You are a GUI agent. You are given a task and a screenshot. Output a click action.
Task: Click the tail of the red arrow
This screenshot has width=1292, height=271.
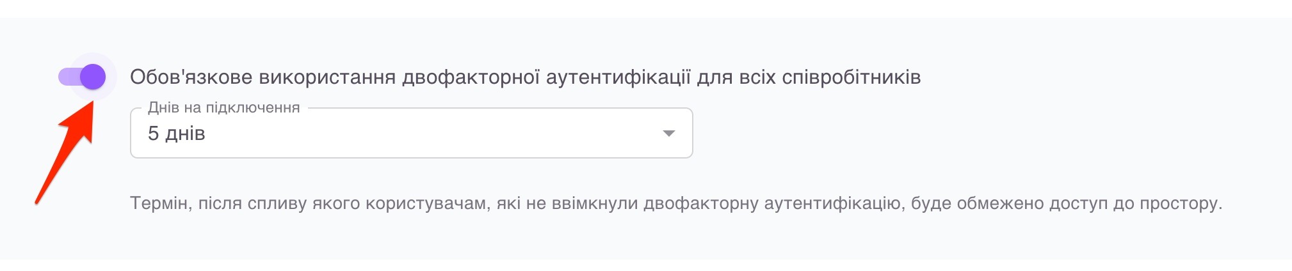coord(38,202)
